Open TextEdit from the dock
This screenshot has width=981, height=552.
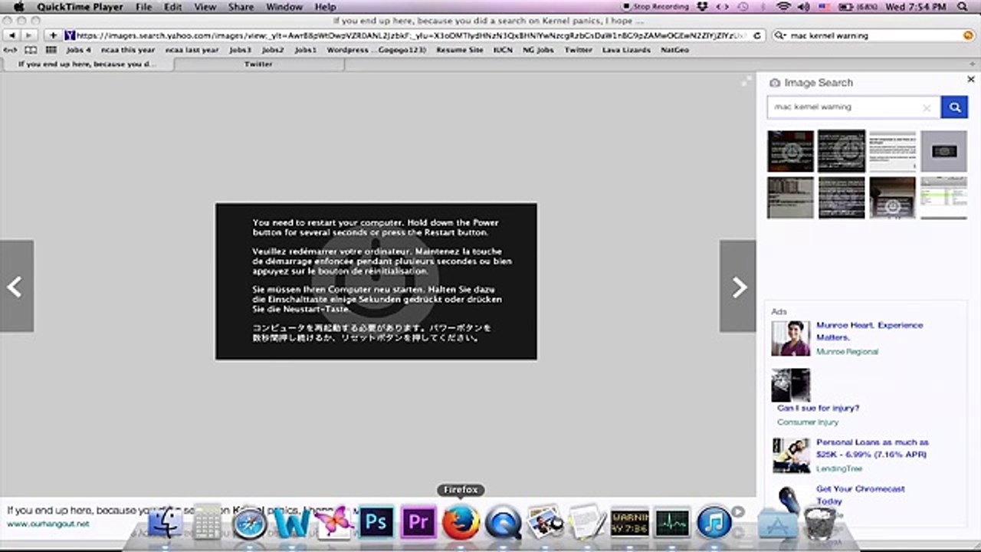click(588, 523)
